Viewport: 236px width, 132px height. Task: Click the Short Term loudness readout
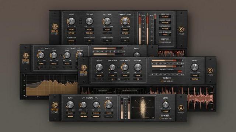pos(165,22)
